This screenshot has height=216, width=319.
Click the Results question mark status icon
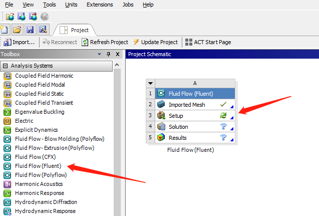[x=223, y=137]
